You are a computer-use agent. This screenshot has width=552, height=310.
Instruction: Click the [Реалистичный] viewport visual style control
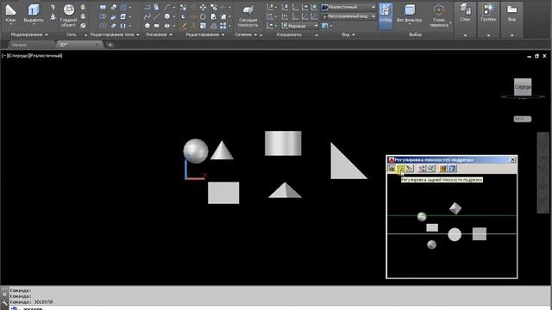point(46,55)
